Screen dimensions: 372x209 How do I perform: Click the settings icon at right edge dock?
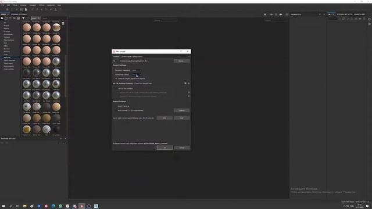coord(370,19)
